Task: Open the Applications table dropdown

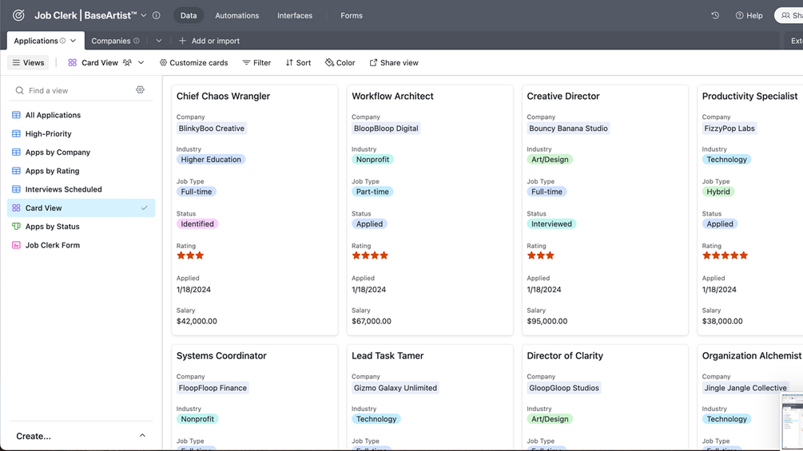Action: 74,41
